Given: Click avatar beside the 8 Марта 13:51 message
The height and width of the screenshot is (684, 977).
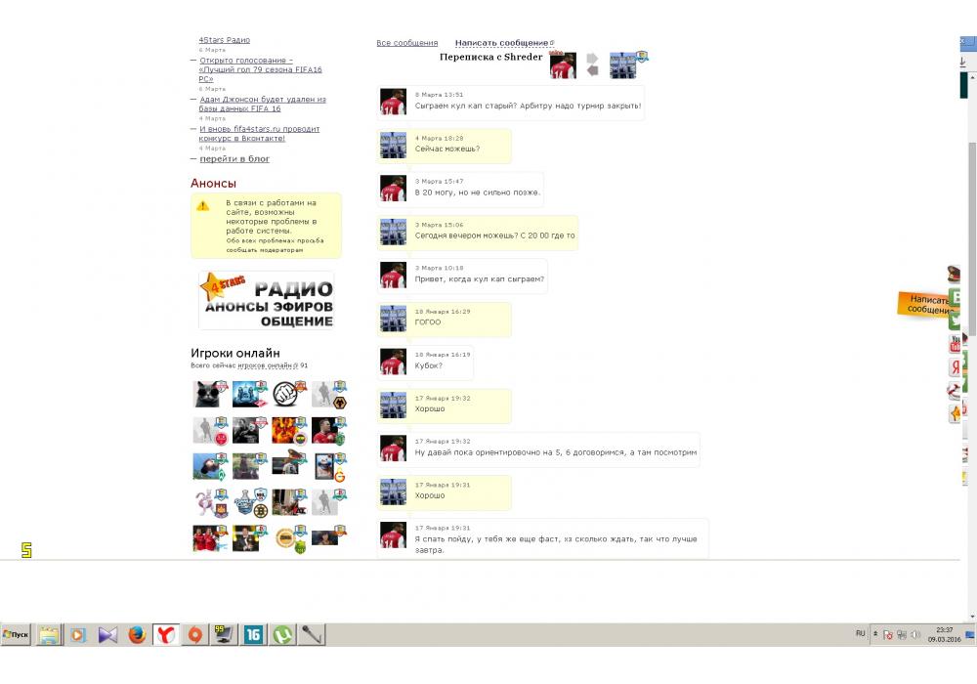Looking at the screenshot, I should pos(393,102).
